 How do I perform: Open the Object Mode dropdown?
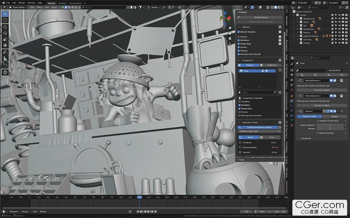click(x=18, y=7)
